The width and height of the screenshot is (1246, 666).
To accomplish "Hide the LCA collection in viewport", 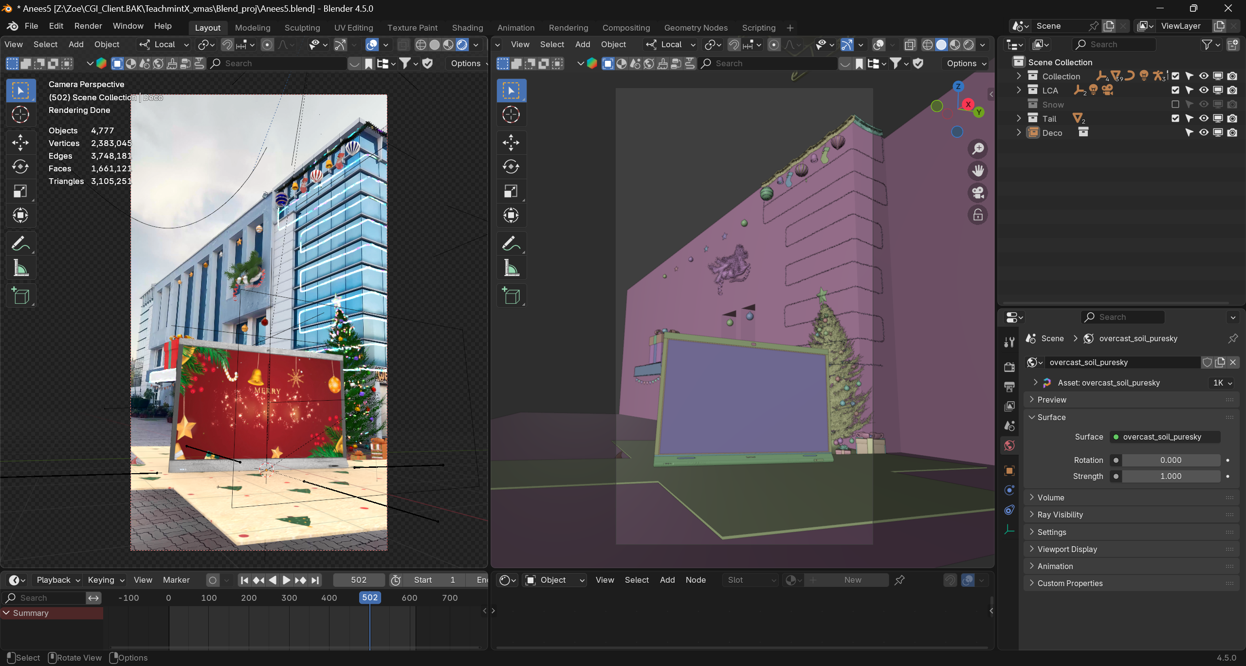I will pyautogui.click(x=1204, y=90).
